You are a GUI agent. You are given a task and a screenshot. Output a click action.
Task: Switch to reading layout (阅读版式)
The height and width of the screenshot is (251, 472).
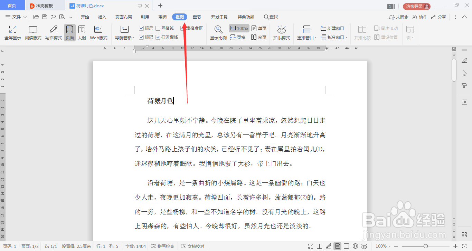click(x=33, y=33)
